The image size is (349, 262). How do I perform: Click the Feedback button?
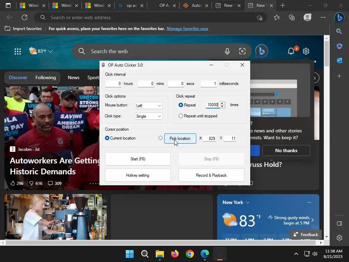click(x=306, y=235)
